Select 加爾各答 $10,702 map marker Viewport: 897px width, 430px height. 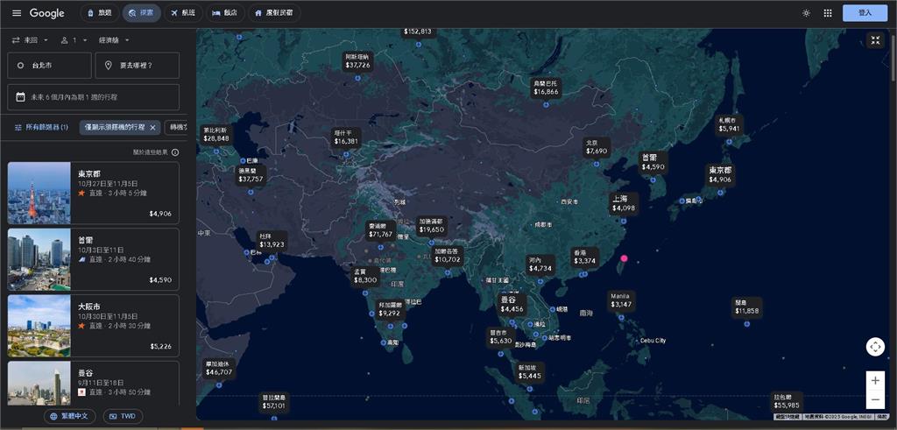point(447,255)
